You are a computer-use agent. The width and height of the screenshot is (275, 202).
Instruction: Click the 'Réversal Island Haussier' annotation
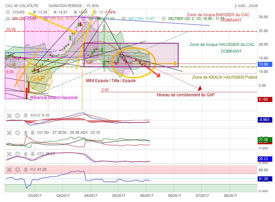54,97
